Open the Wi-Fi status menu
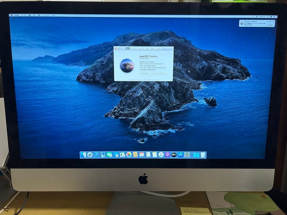The width and height of the screenshot is (287, 215). 256,16
